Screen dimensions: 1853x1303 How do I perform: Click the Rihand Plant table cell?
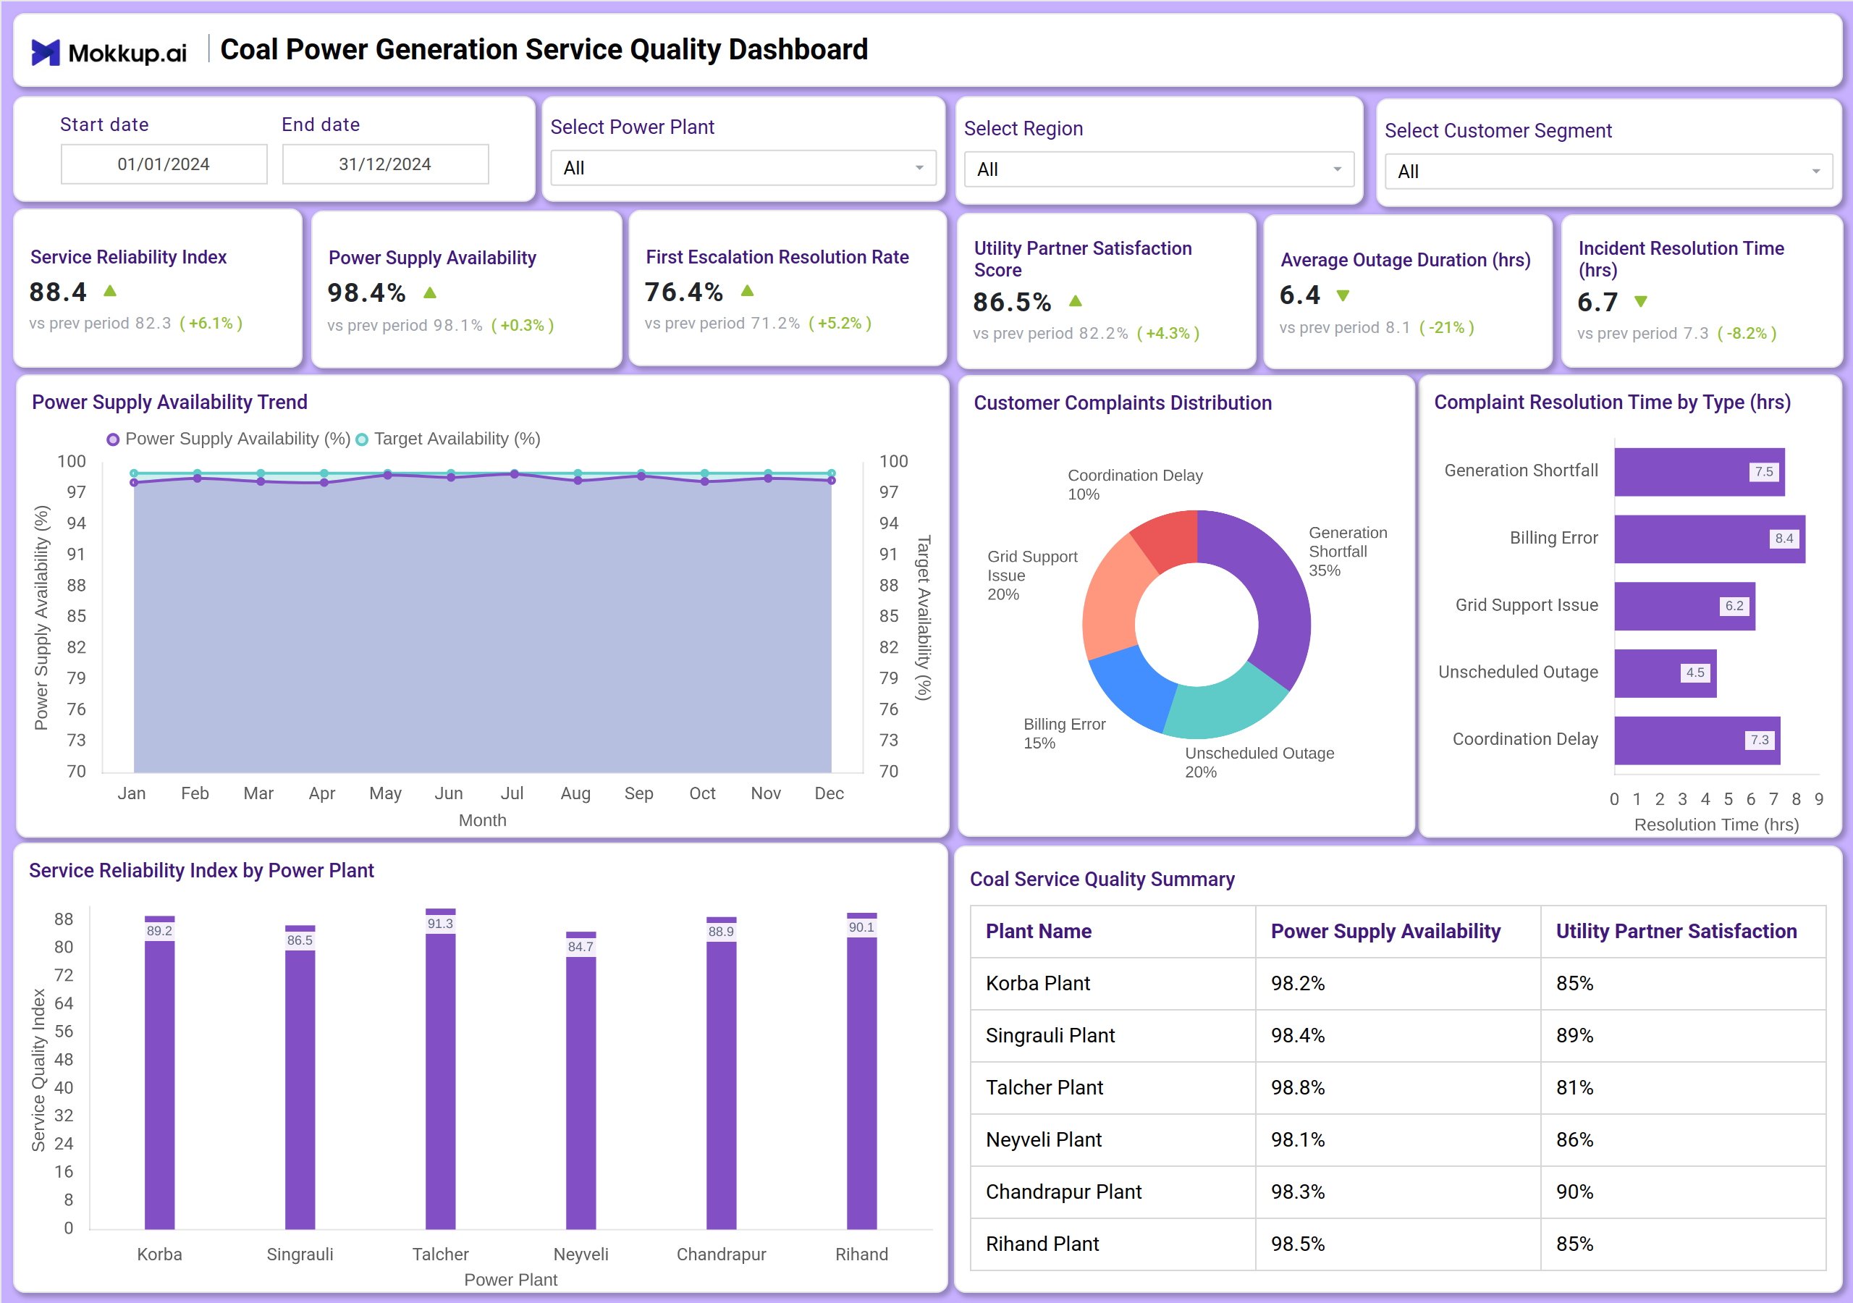[x=1113, y=1244]
